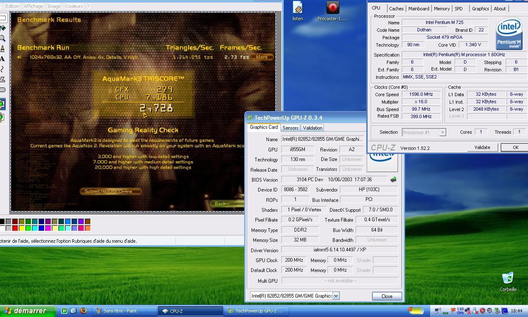The width and height of the screenshot is (528, 317).
Task: Click the green quick launch icon next to démarrer
Action: (64, 311)
